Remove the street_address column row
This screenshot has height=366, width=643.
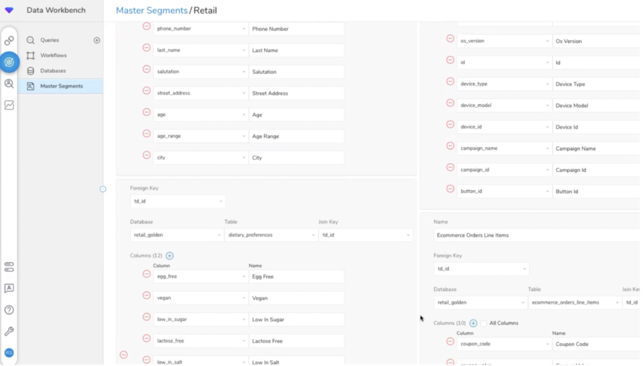147,91
